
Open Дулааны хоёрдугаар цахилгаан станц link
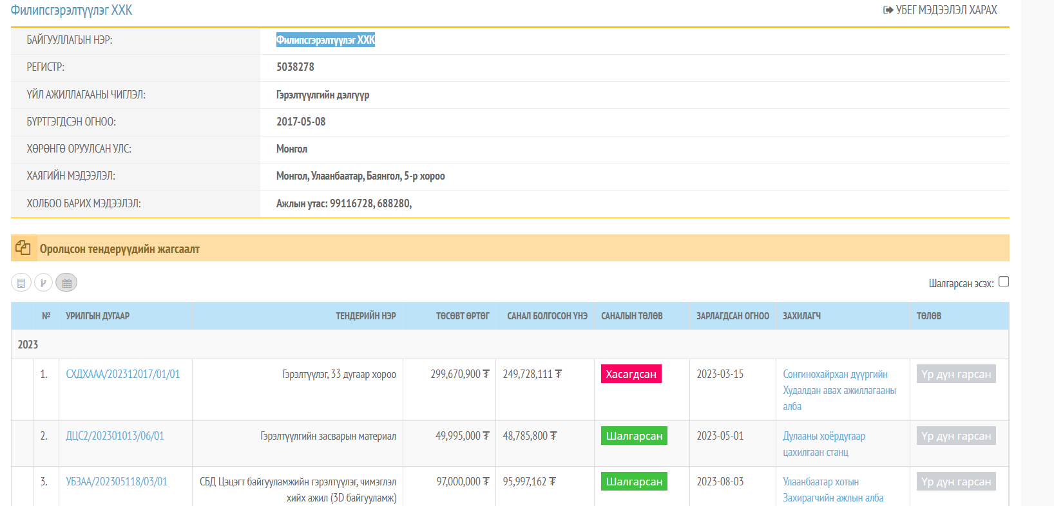coord(823,444)
